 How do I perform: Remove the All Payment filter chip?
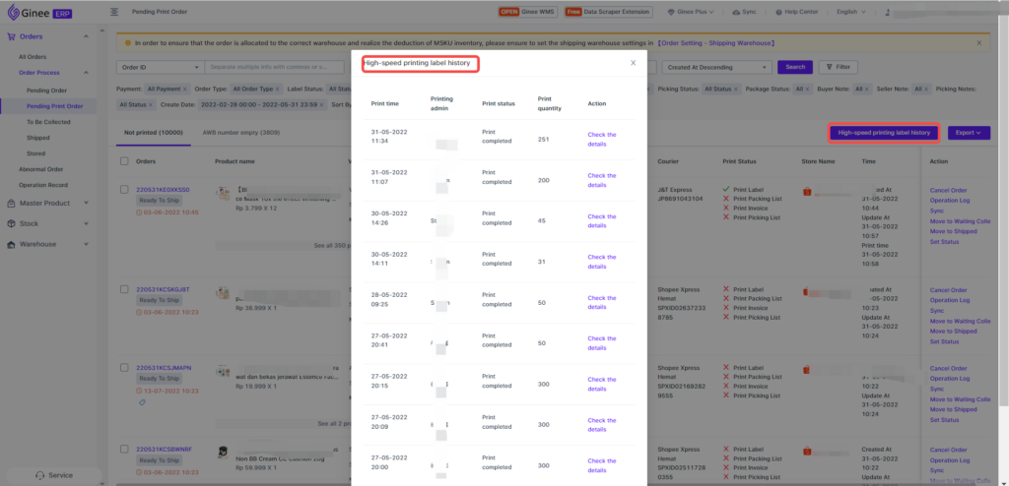click(184, 89)
